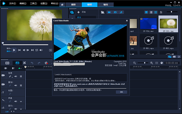This screenshot has height=114, width=182.
Task: Open preview volume control
Action: (41, 50)
